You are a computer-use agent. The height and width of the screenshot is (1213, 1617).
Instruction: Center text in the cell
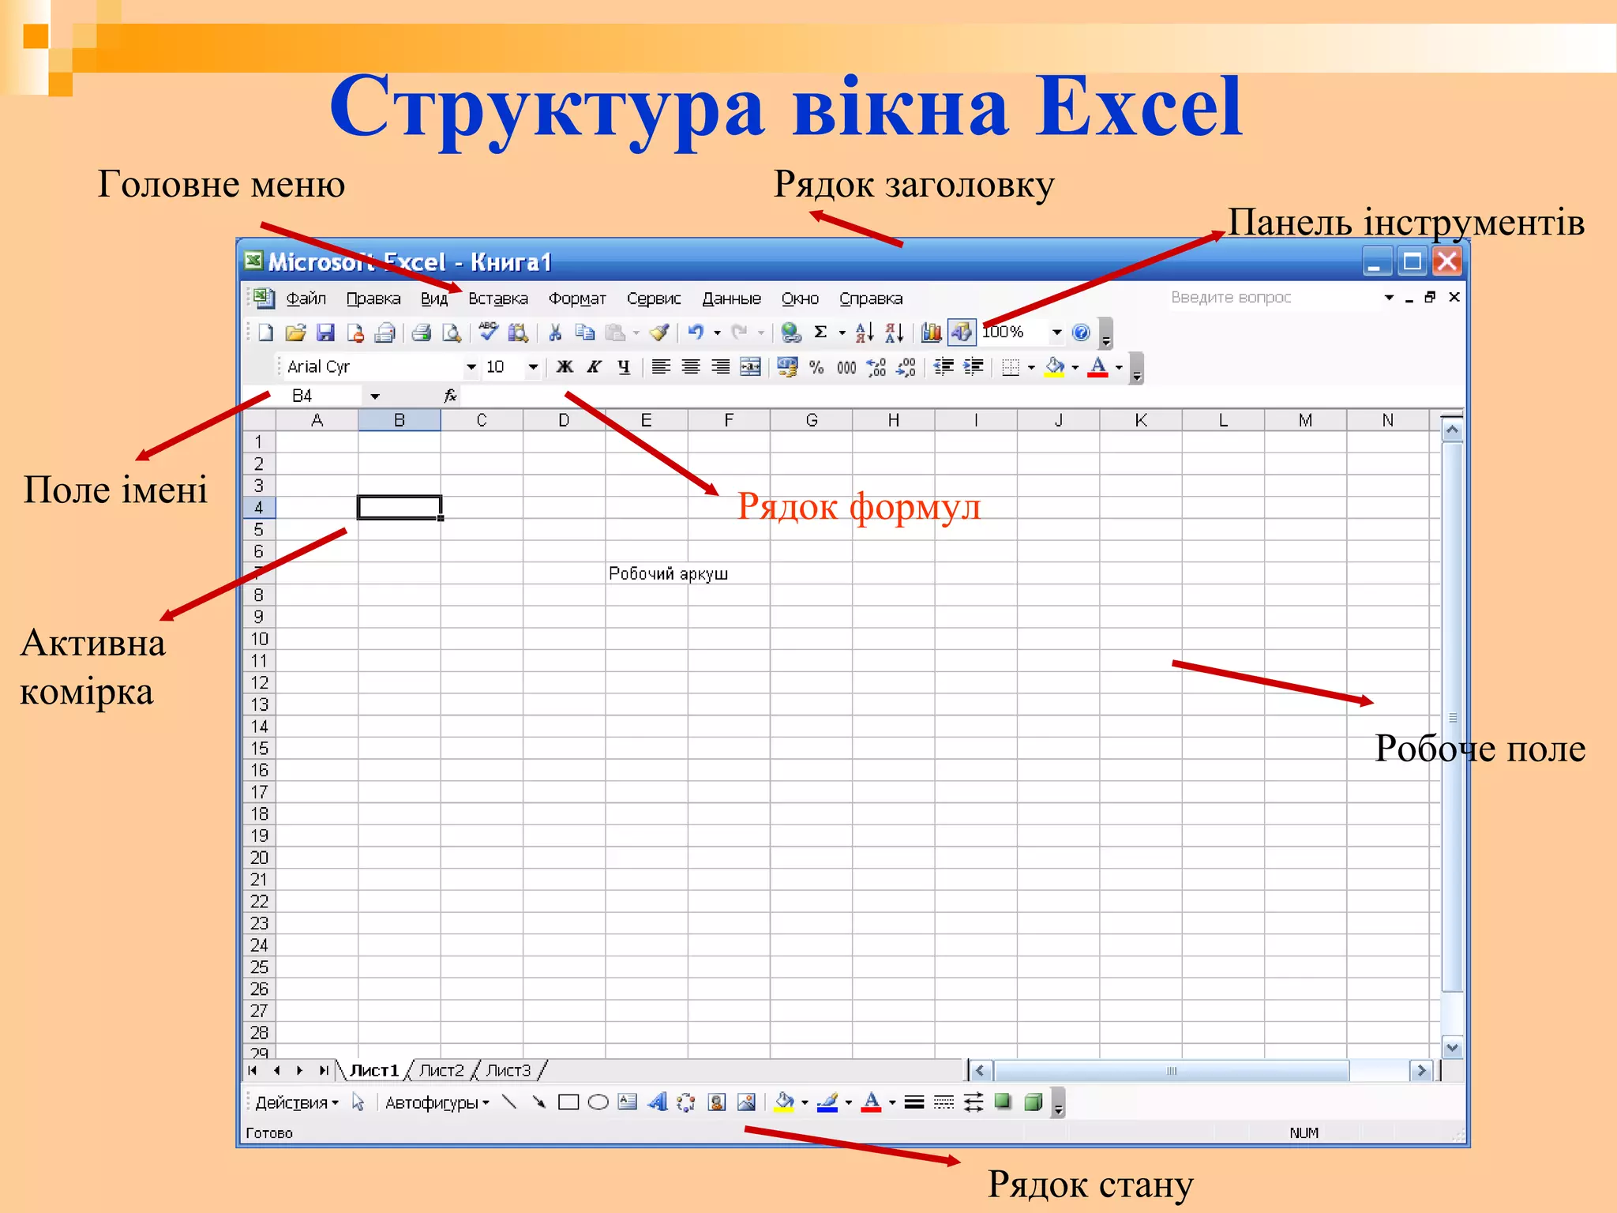pos(691,367)
